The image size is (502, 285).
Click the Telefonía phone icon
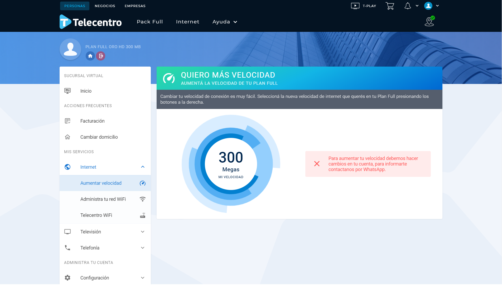67,248
